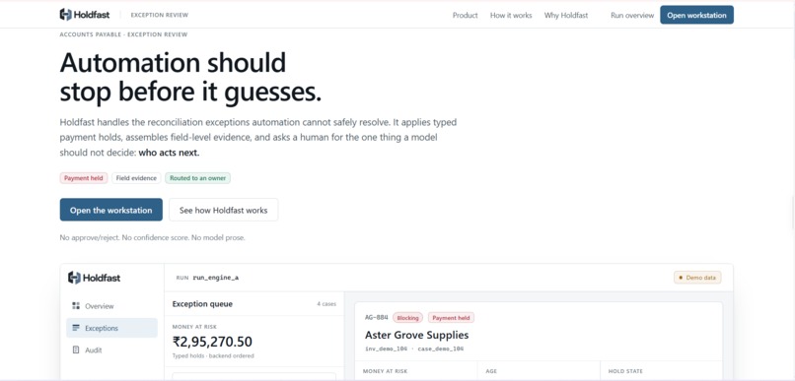
Task: Open the Run overview link
Action: pos(632,15)
